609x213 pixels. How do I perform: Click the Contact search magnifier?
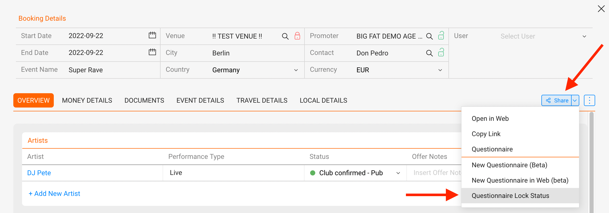click(x=429, y=53)
